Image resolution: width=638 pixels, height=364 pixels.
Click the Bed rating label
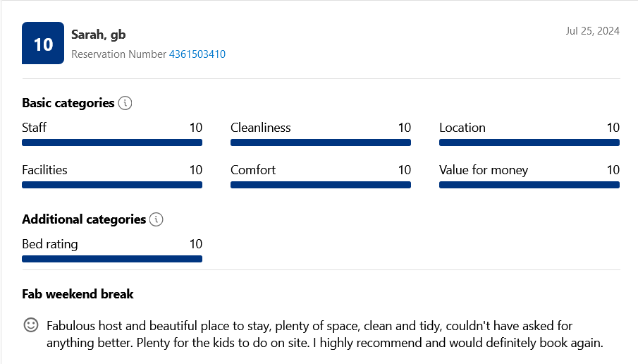point(49,244)
